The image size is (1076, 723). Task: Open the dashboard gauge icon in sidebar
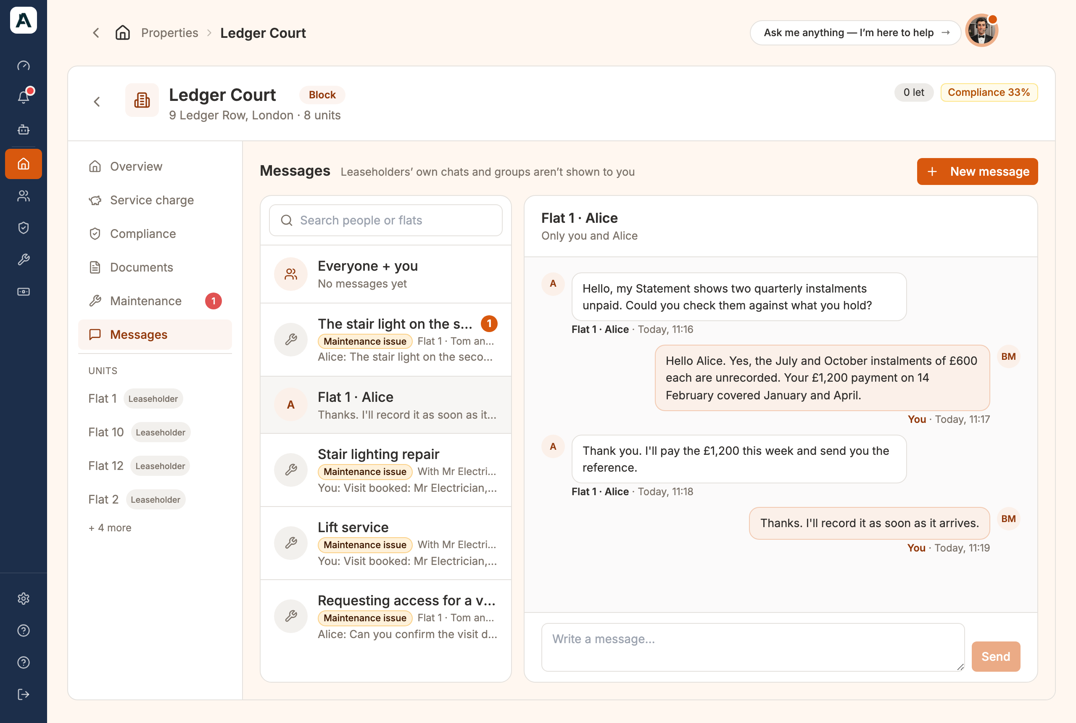click(24, 66)
